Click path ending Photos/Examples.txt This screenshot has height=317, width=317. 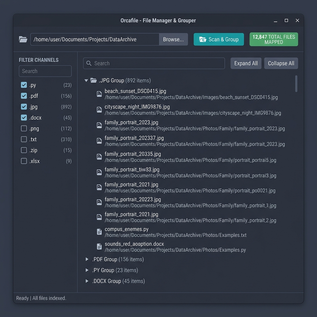tap(176, 235)
